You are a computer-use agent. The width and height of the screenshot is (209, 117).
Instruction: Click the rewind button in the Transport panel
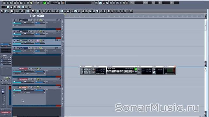[110, 71]
